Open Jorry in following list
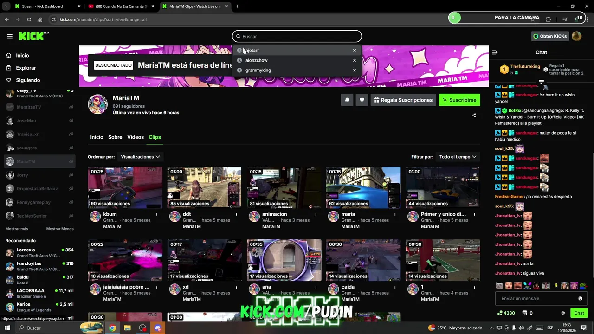Image resolution: width=594 pixels, height=334 pixels. [x=39, y=175]
